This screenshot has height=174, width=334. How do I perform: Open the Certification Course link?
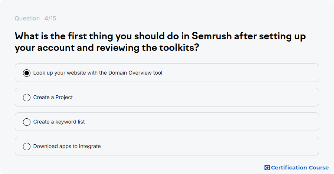[x=297, y=168]
